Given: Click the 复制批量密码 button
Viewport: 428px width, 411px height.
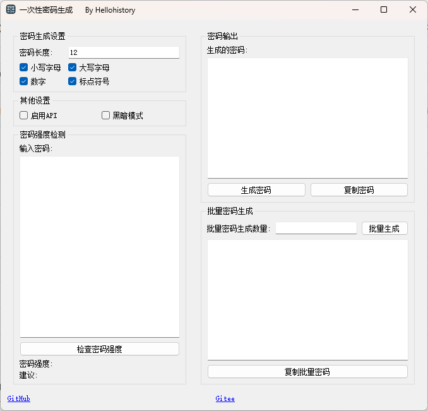Looking at the screenshot, I should coord(307,372).
